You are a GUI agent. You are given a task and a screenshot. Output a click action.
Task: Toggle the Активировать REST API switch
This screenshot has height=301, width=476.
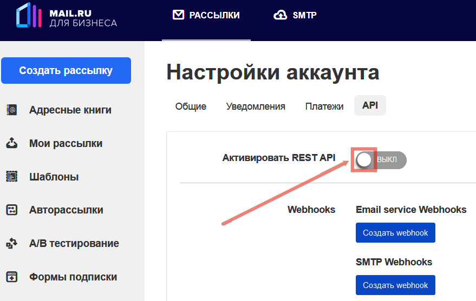pos(380,160)
